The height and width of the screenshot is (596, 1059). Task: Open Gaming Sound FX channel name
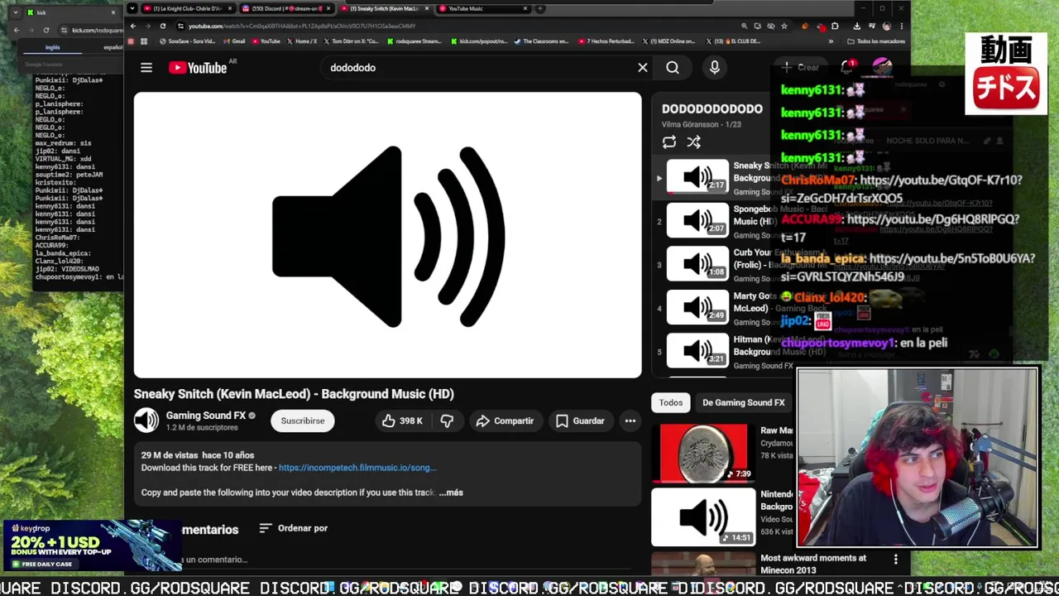coord(206,415)
